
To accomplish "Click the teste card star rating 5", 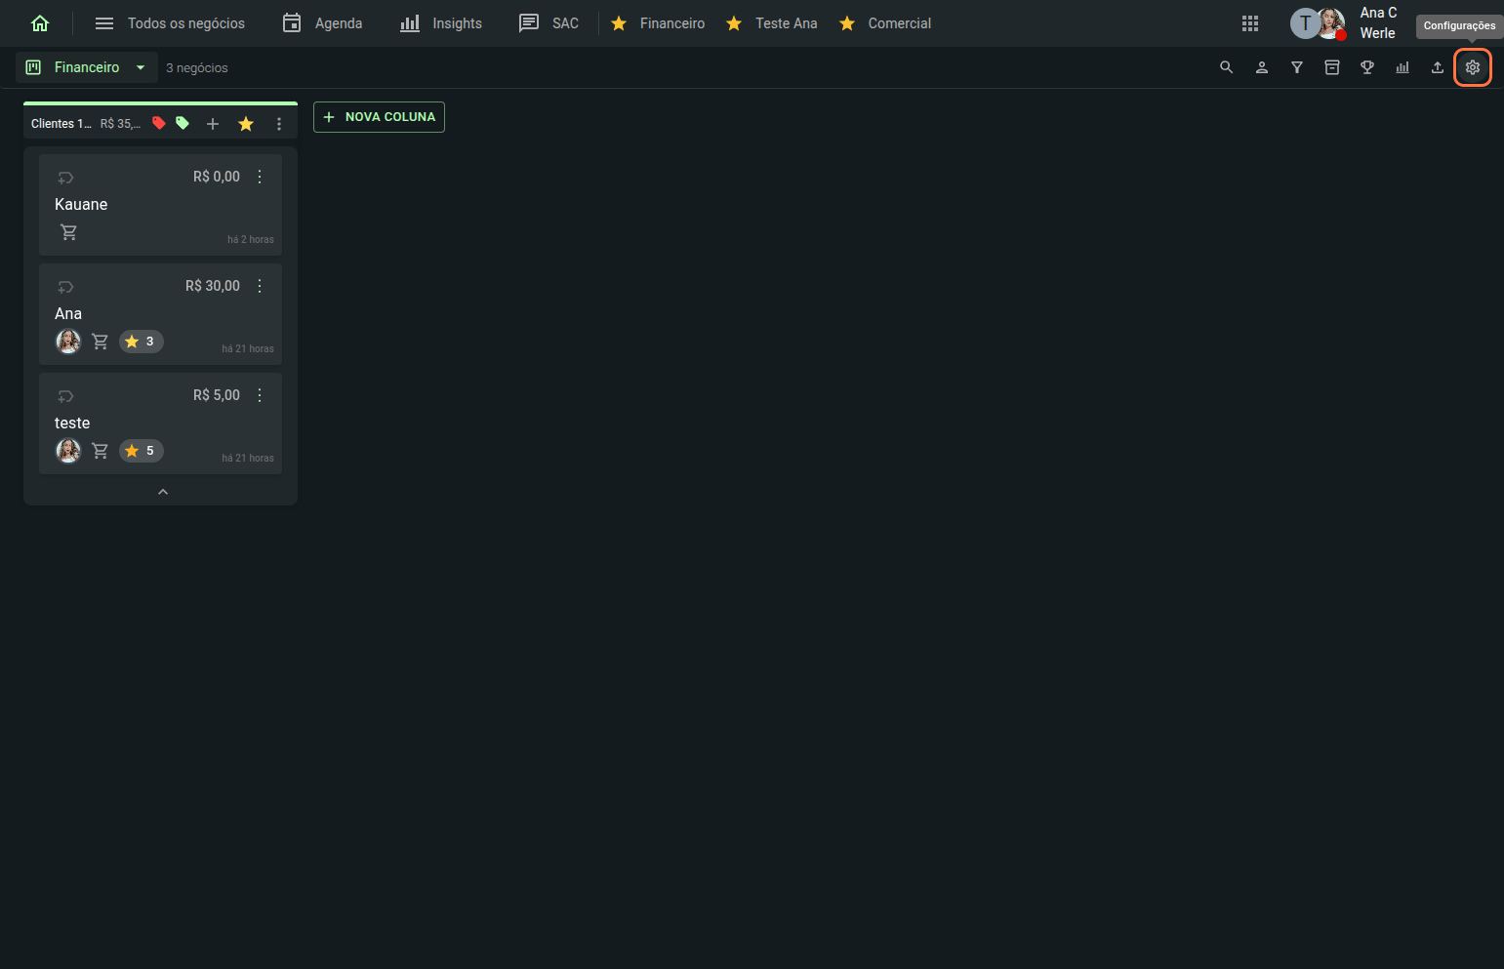I will pyautogui.click(x=141, y=451).
